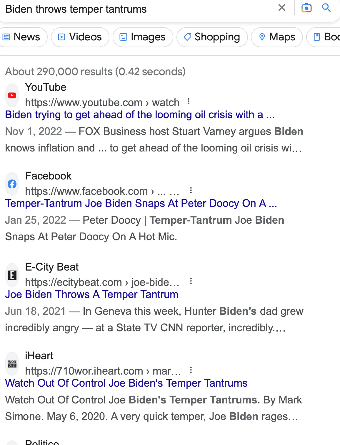Image resolution: width=340 pixels, height=445 pixels.
Task: Open more options for iHeart result
Action: (191, 370)
